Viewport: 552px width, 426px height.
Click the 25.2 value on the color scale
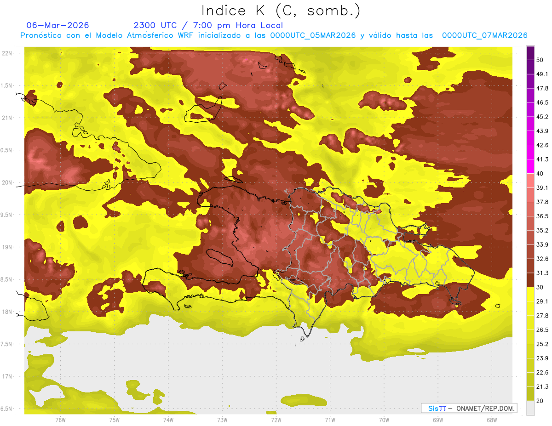(x=542, y=344)
